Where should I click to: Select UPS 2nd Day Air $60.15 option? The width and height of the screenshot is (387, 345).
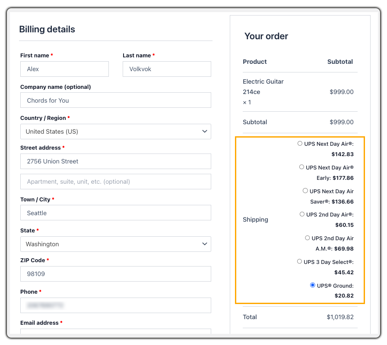(x=302, y=214)
